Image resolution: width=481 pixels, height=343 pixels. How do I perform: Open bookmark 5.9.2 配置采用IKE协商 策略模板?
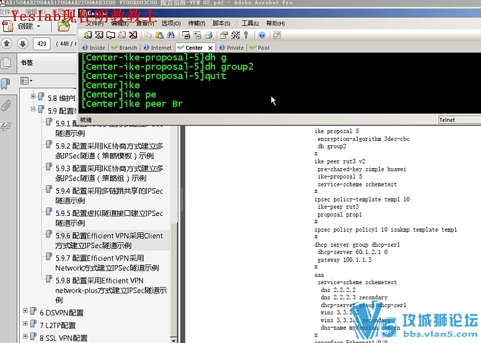tap(109, 151)
